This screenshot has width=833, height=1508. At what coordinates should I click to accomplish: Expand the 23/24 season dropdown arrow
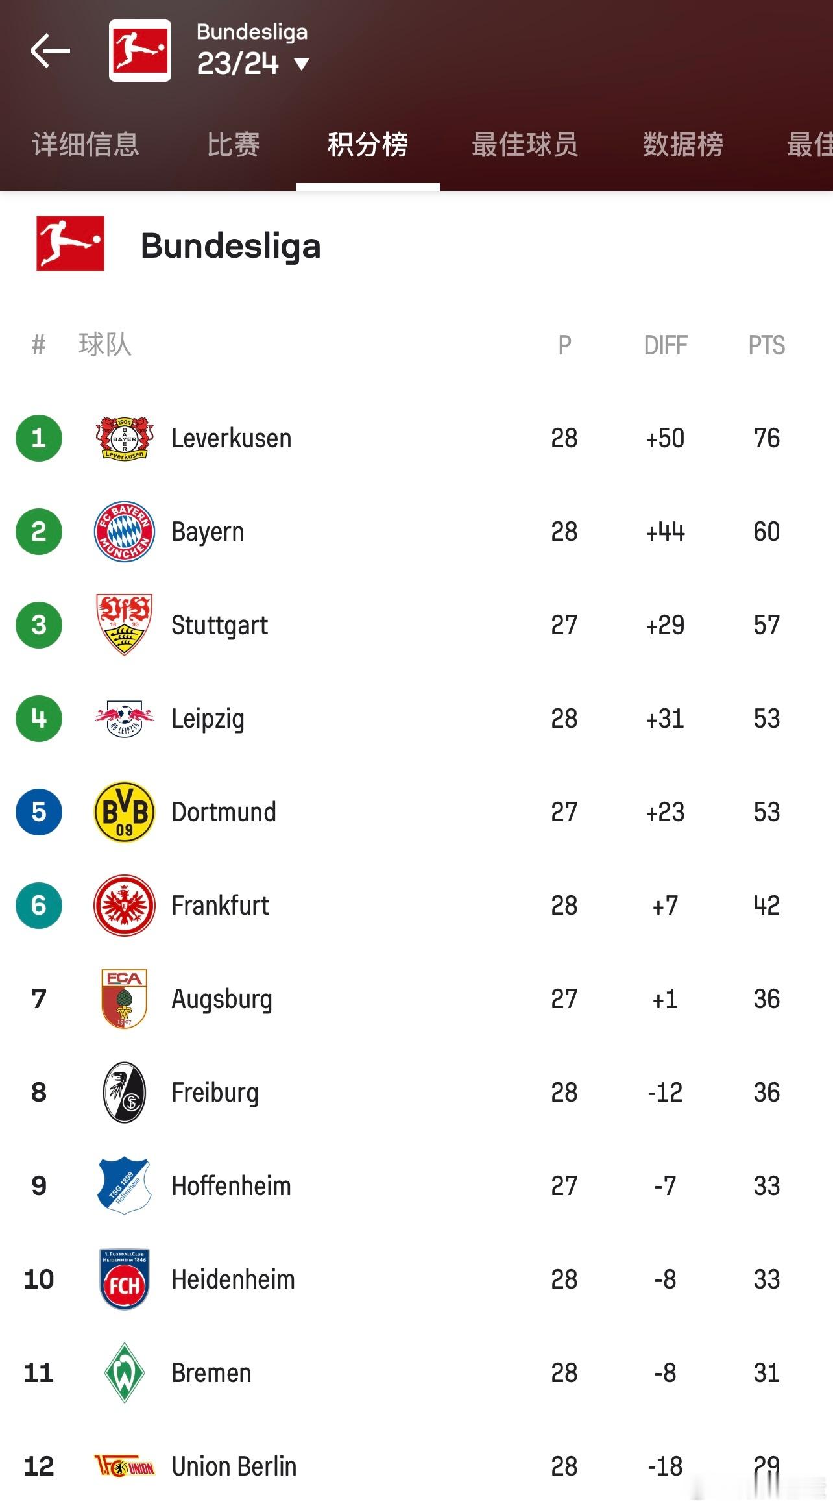302,64
